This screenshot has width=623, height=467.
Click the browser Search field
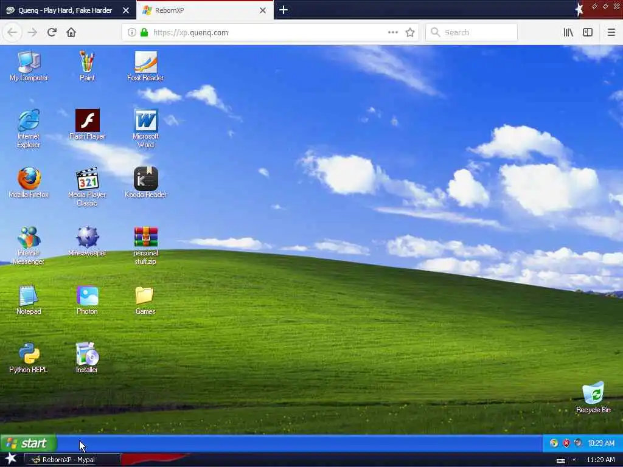click(472, 33)
